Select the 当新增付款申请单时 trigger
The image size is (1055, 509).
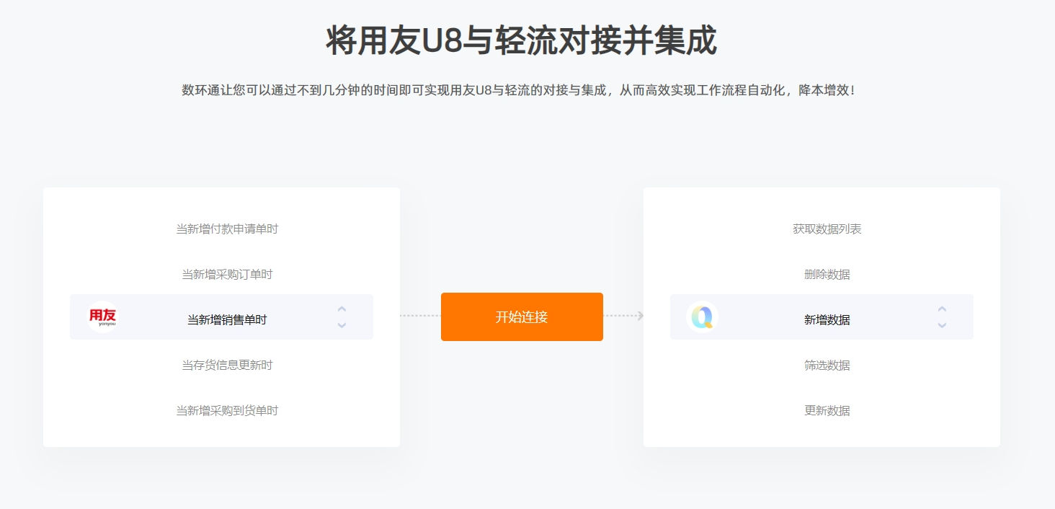coord(227,229)
